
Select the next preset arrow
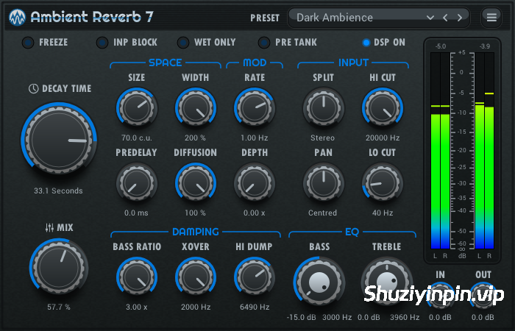pyautogui.click(x=460, y=18)
